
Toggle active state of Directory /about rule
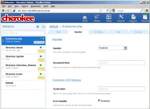[41, 48]
